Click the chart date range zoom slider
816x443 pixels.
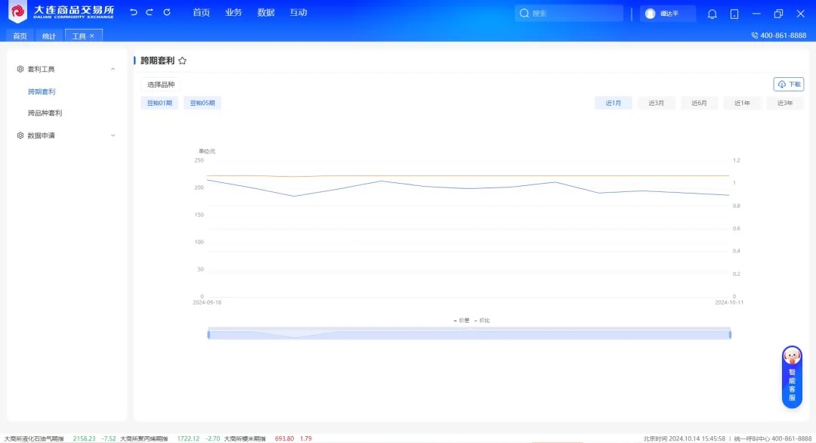click(x=468, y=334)
